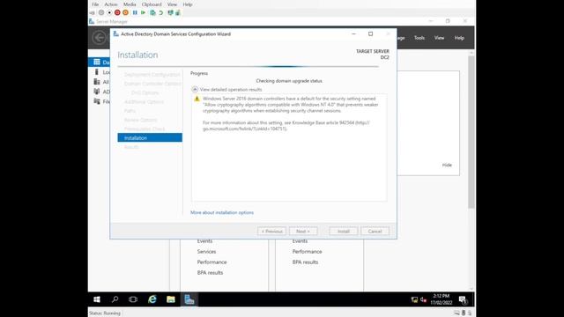Click the yellow warning icon in results

(197, 99)
